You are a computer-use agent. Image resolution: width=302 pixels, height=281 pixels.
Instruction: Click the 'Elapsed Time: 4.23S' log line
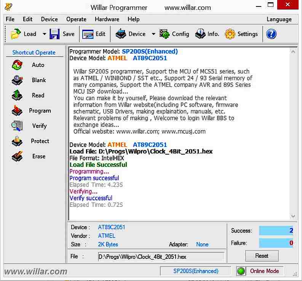click(96, 185)
